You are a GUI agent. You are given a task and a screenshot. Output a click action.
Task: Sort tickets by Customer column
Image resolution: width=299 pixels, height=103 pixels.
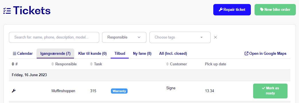(176, 64)
